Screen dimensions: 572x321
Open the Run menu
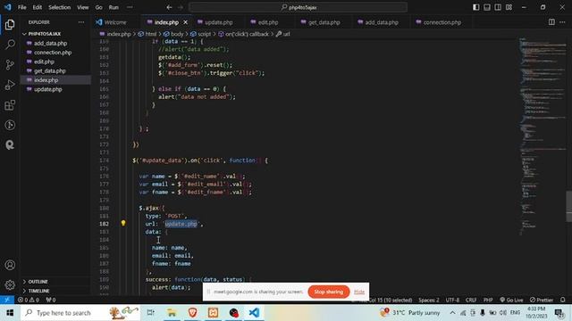(x=114, y=7)
